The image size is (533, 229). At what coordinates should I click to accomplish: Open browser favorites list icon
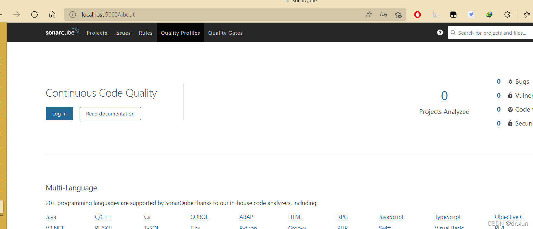click(x=527, y=14)
